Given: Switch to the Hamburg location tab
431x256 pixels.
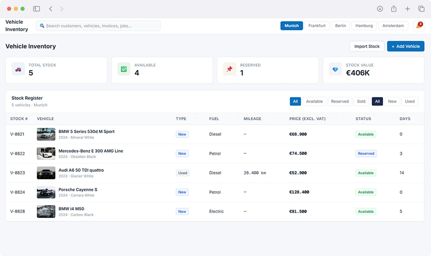Looking at the screenshot, I should [x=364, y=26].
